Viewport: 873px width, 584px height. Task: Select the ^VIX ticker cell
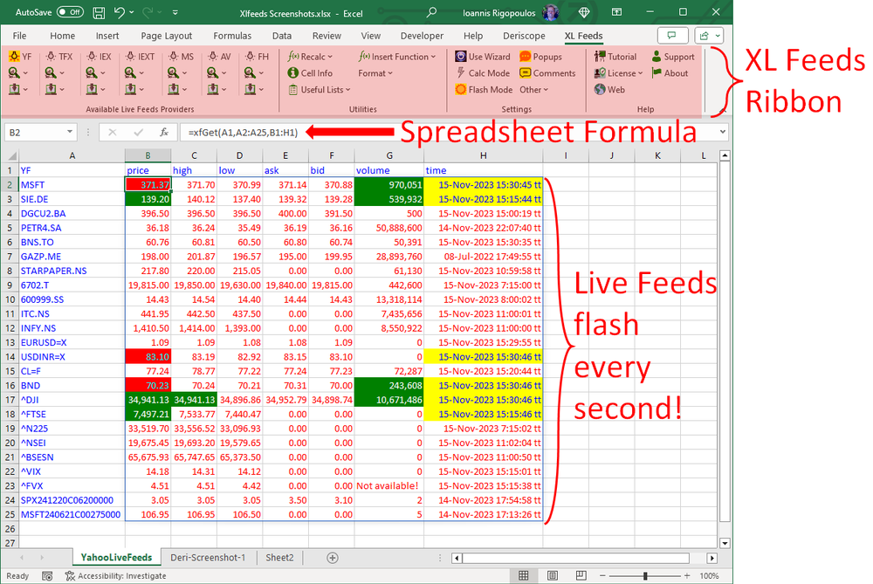point(72,471)
